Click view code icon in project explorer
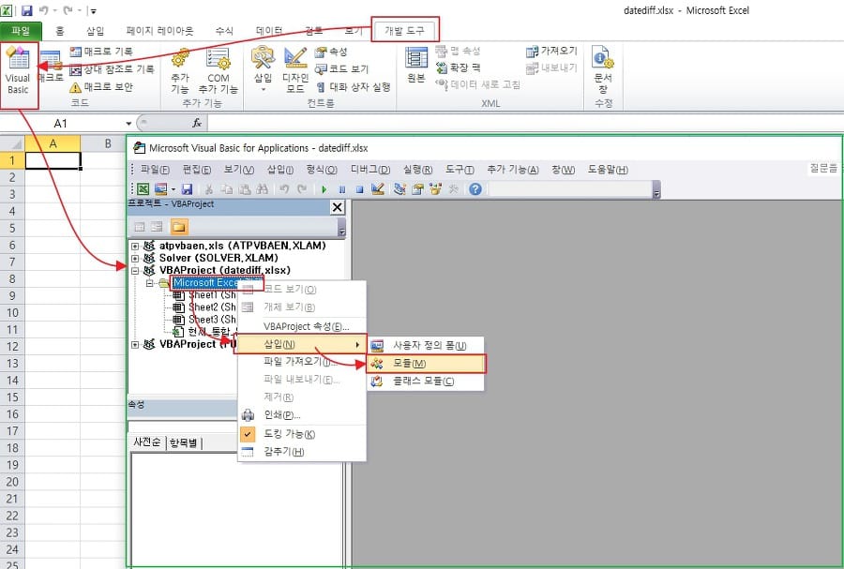The image size is (844, 569). pos(140,227)
